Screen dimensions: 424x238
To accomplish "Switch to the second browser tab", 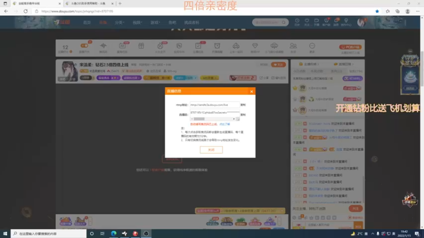I will coord(89,4).
